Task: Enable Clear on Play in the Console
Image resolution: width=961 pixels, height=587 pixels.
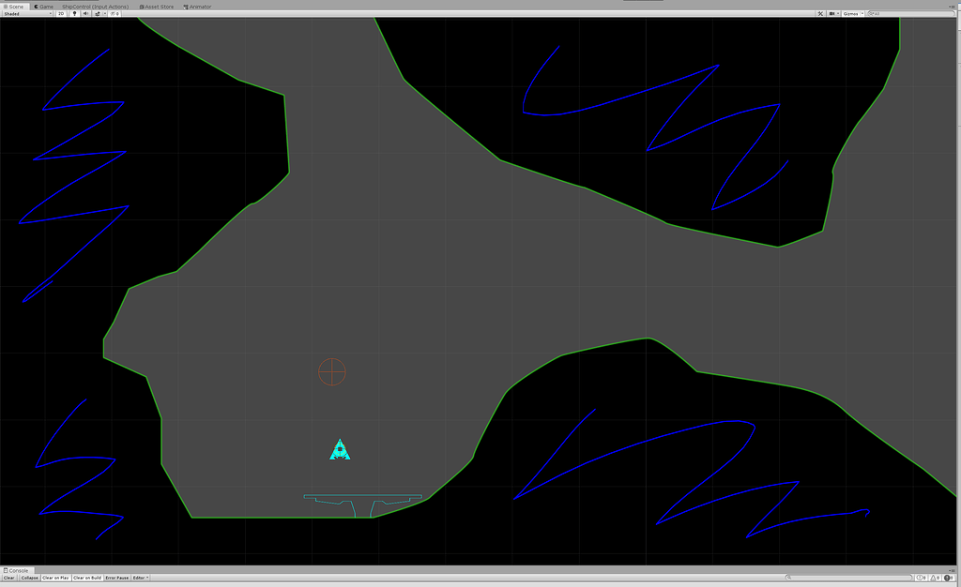Action: (x=56, y=578)
